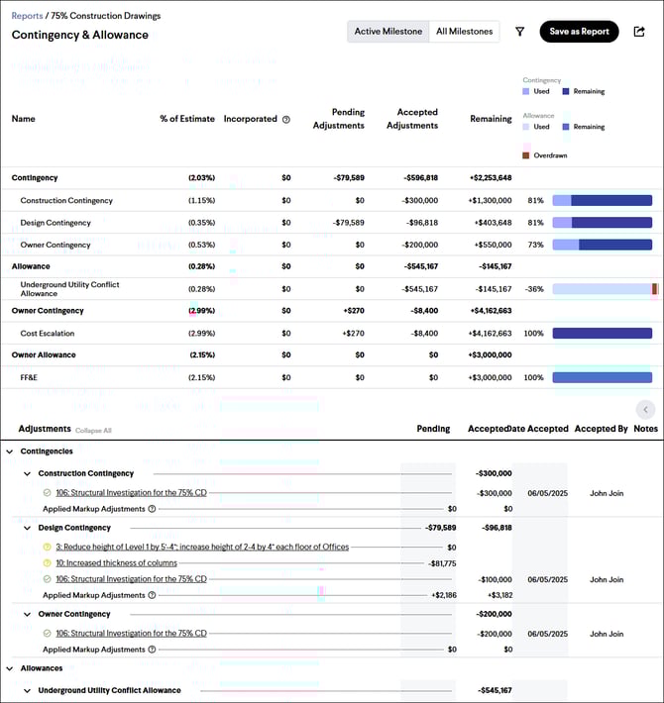Click status icon beside 10: Increased thickness

coord(48,563)
